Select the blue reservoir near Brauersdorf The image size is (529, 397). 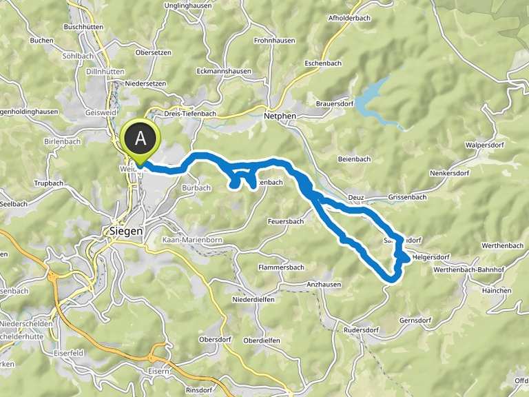pos(379,103)
